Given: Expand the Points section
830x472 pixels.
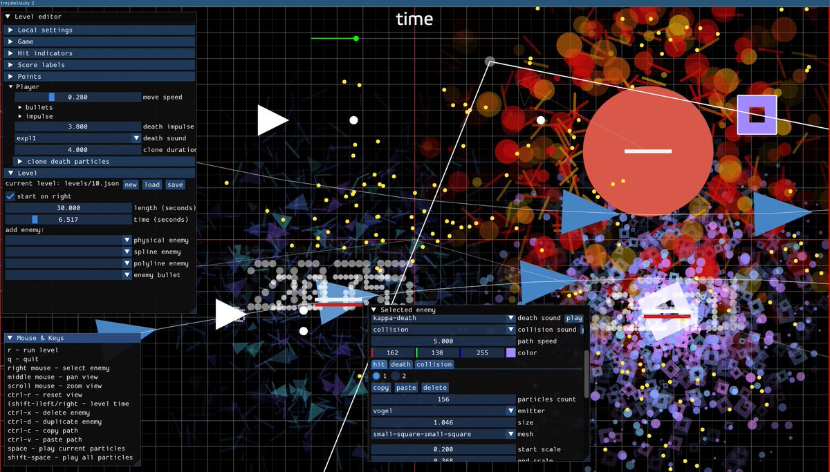Looking at the screenshot, I should 100,77.
